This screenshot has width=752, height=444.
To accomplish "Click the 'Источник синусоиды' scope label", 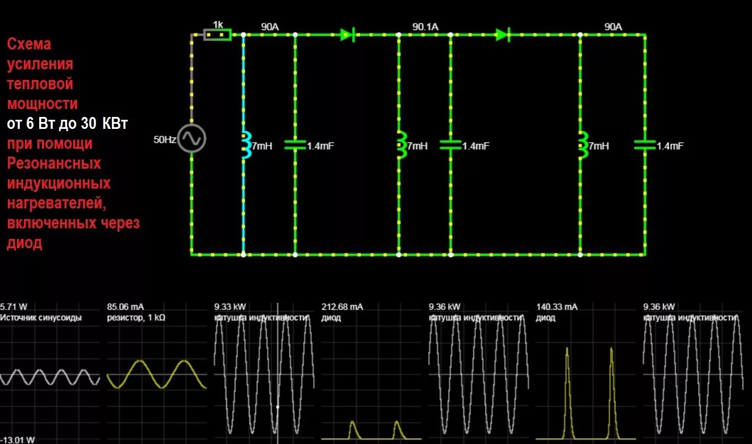I will point(41,318).
